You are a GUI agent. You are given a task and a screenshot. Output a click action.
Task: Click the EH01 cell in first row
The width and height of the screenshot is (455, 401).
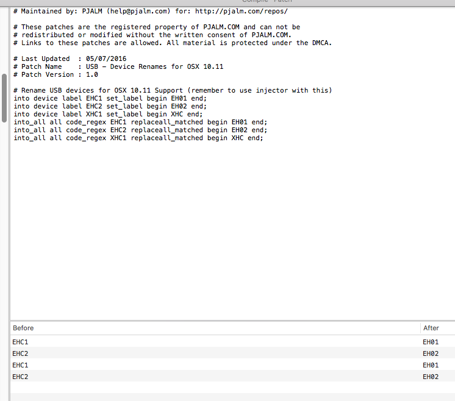(x=430, y=342)
